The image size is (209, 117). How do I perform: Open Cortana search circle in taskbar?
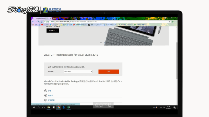point(38,107)
